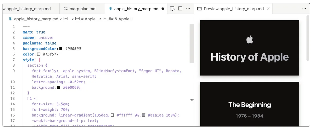Viewport: 312px width, 129px height.
Task: Open gradient #ffffff color swatch
Action: [112, 115]
